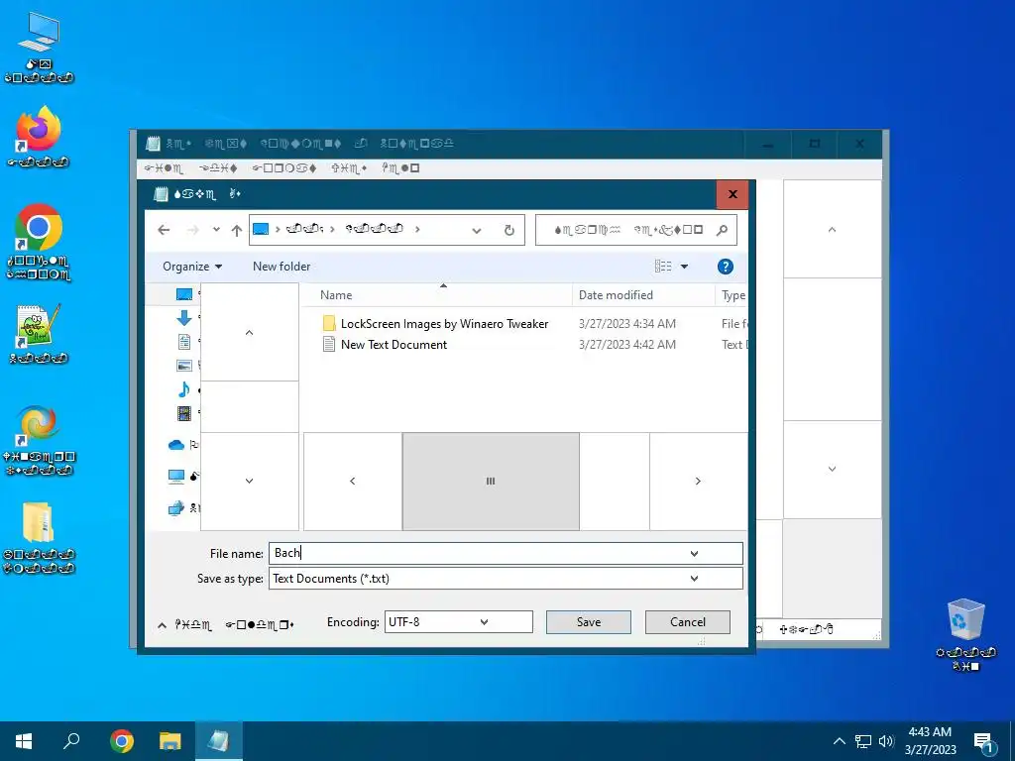Expand the address bar previous locations dropdown

pyautogui.click(x=477, y=230)
